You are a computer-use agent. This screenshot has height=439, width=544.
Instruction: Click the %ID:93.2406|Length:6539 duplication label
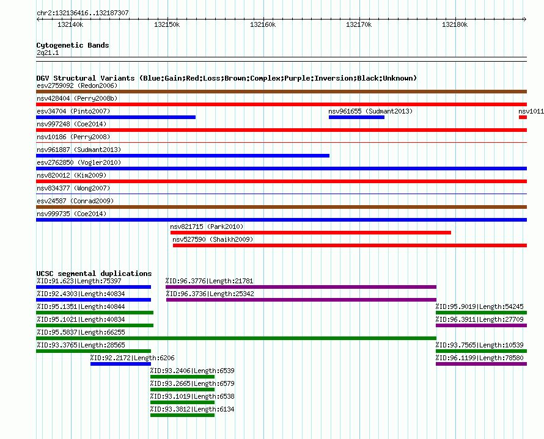192,371
